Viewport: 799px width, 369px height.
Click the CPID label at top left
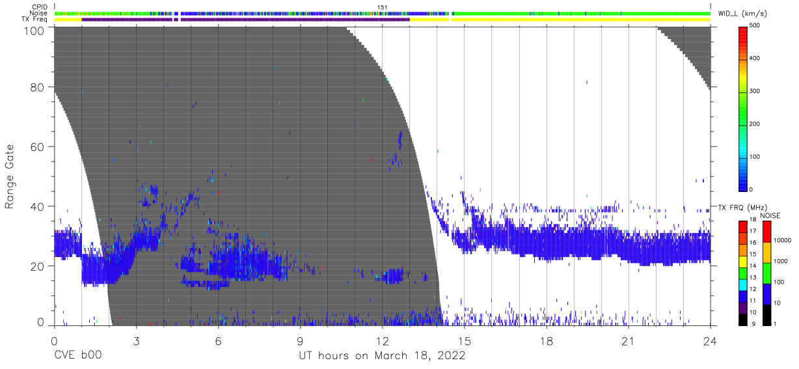[40, 7]
